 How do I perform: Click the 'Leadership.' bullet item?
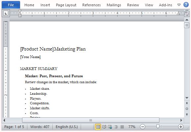tap(39, 94)
